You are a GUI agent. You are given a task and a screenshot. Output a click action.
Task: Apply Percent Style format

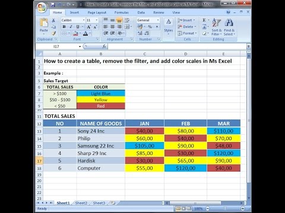[x=150, y=27]
